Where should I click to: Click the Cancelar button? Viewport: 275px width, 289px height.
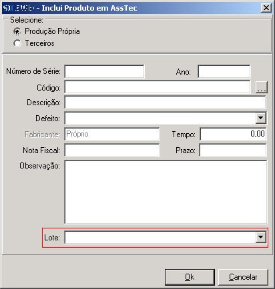(x=243, y=277)
